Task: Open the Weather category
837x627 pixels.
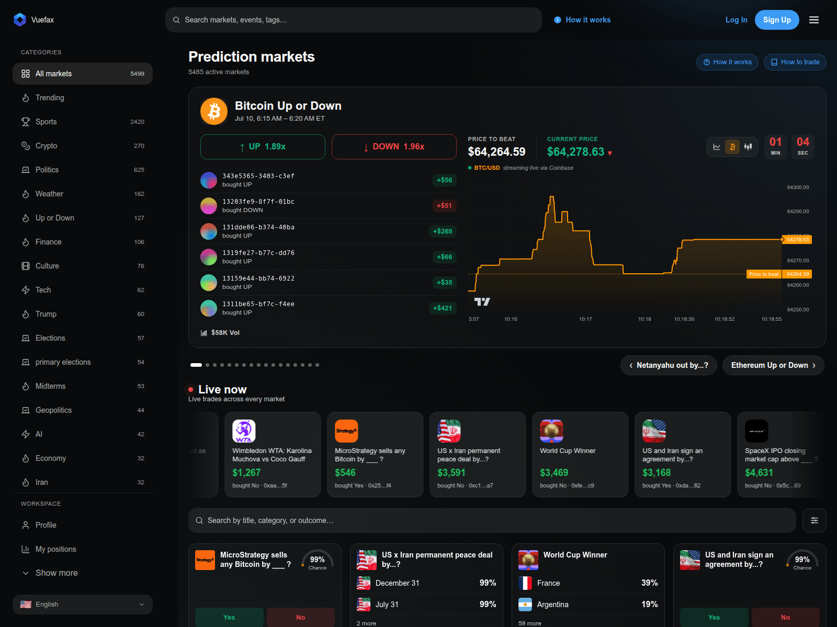Action: [83, 194]
